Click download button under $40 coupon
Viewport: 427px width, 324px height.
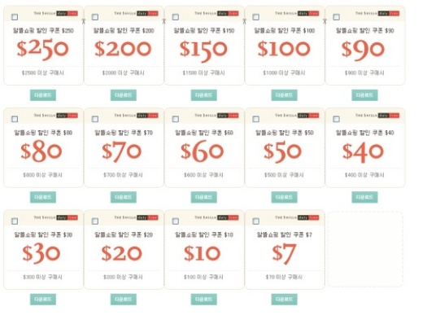(364, 197)
